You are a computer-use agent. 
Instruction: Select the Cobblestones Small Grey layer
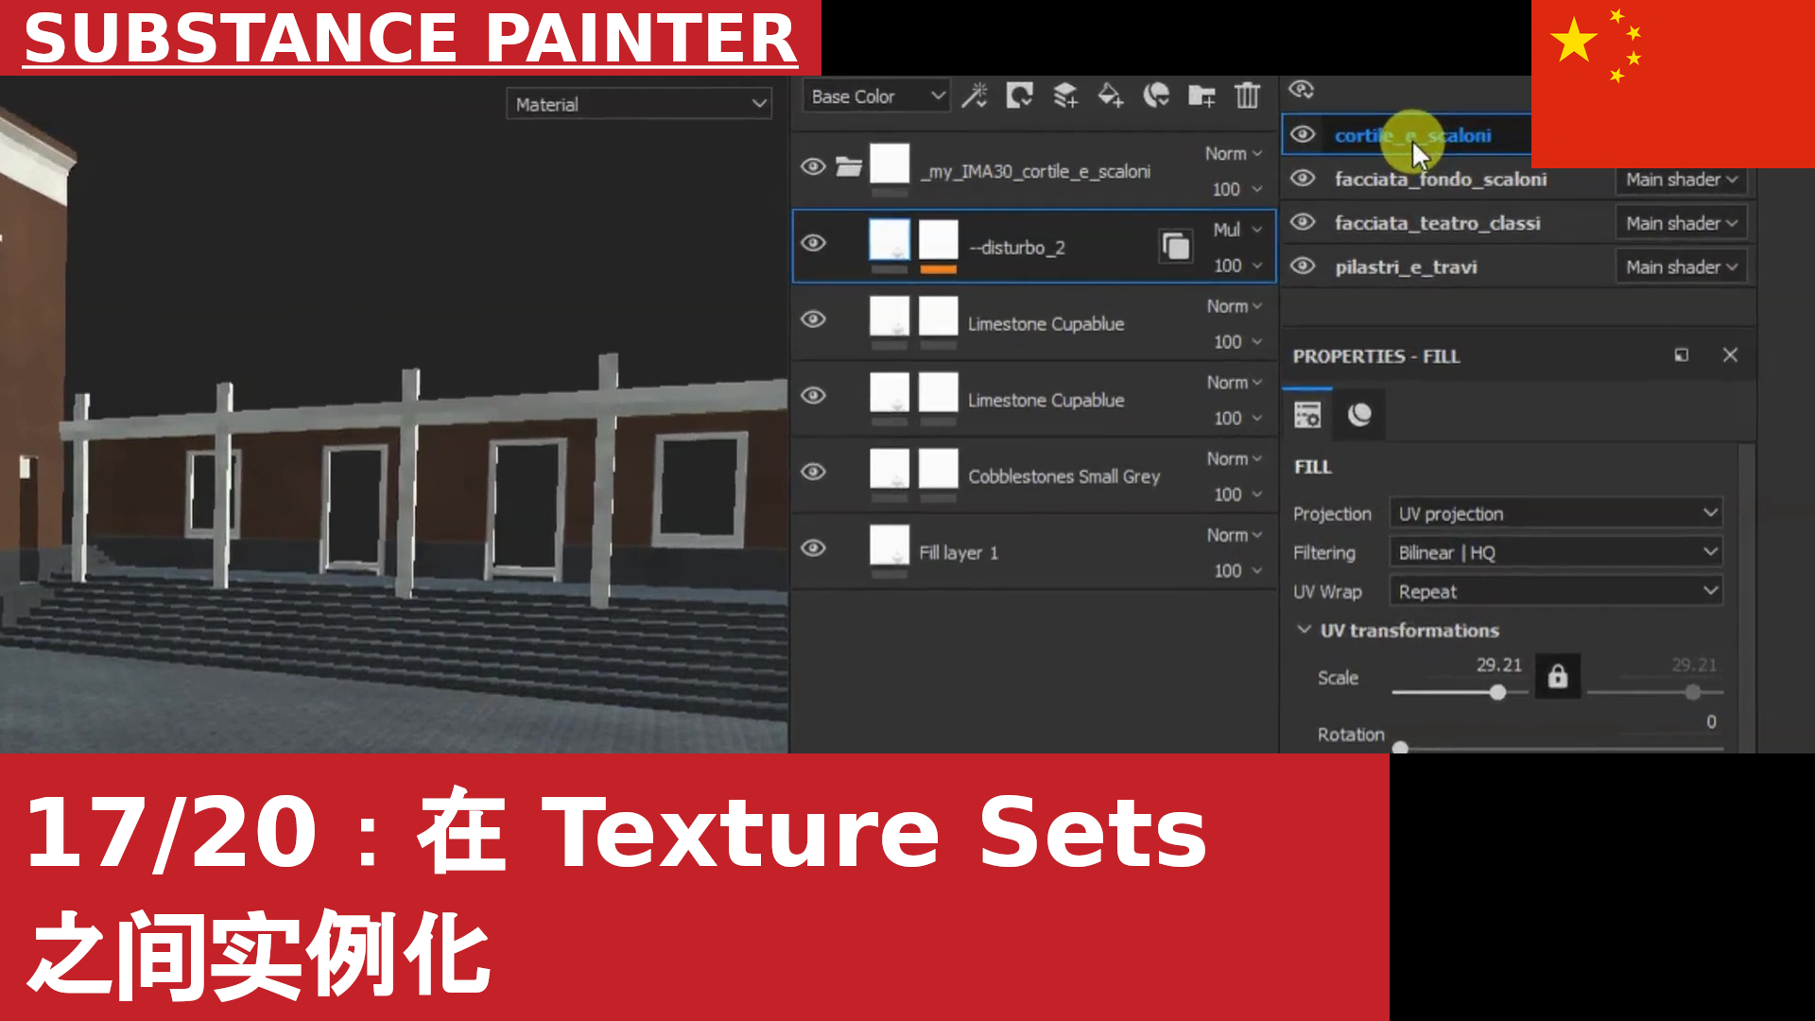point(1034,476)
